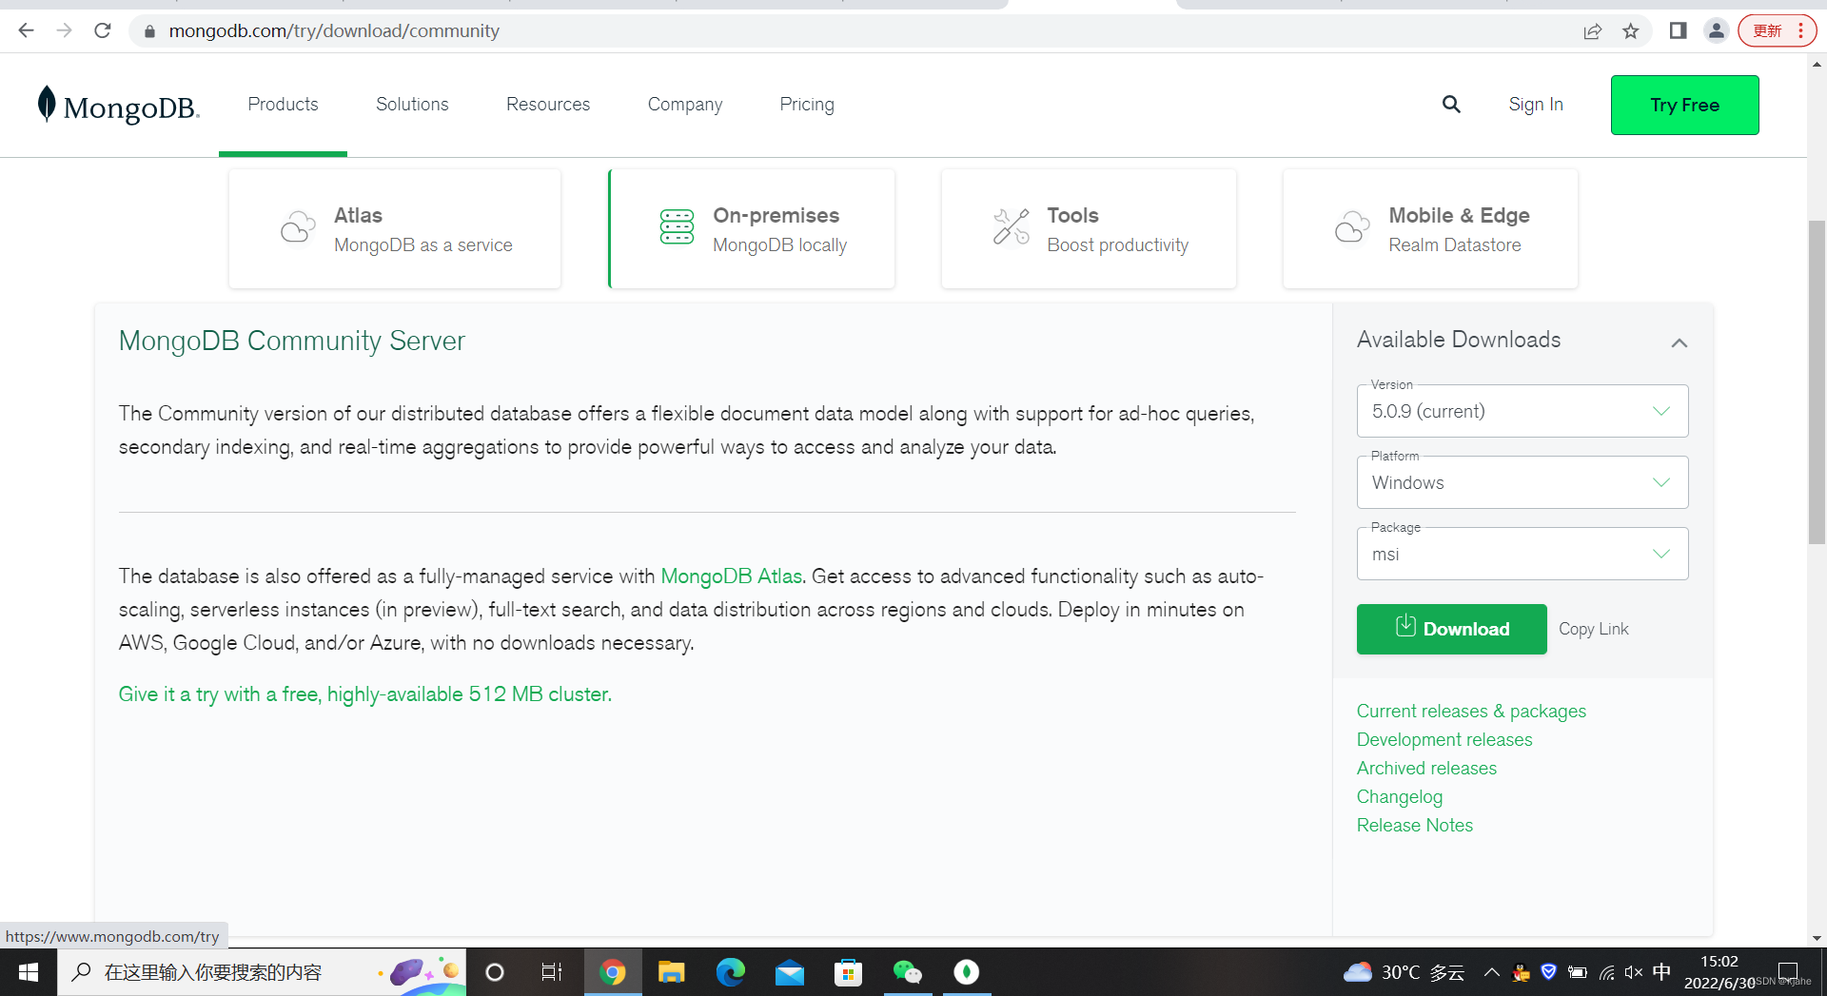Bookmark this page with the star icon
Viewport: 1827px width, 996px height.
1631,30
